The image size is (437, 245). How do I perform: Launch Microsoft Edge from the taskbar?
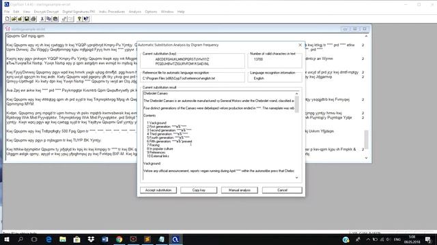coord(48,240)
